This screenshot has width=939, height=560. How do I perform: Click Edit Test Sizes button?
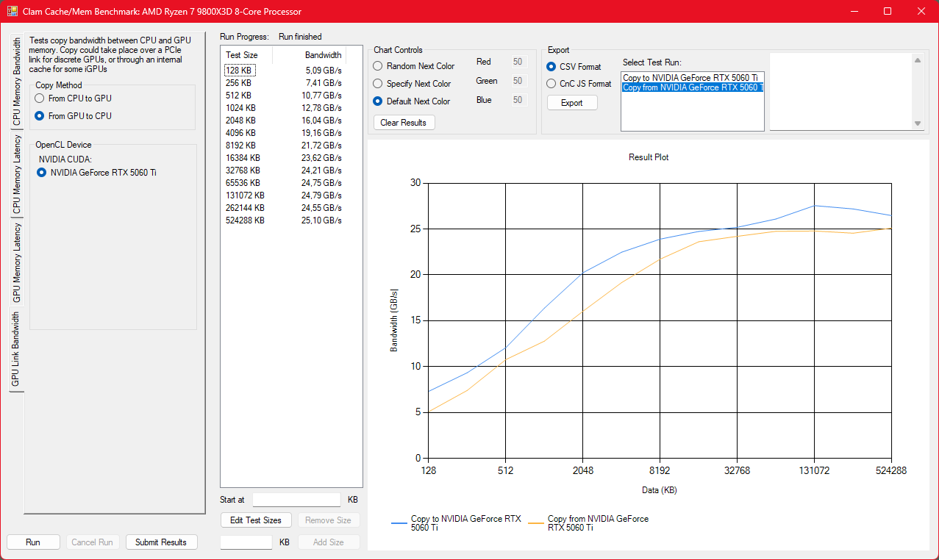click(256, 520)
